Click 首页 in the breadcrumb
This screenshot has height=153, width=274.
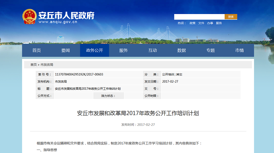[x=34, y=65]
